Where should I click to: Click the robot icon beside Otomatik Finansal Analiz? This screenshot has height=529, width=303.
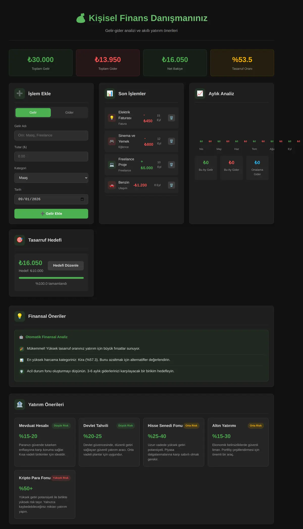[x=21, y=337]
